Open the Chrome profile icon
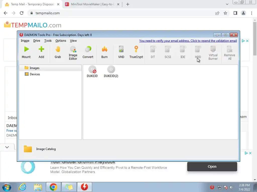Image resolution: width=257 pixels, height=192 pixels. tap(243, 13)
